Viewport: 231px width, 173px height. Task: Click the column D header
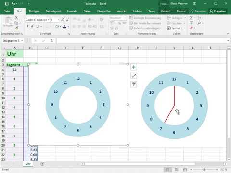tap(65, 48)
